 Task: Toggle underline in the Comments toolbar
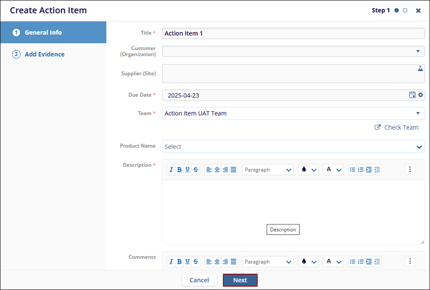pos(187,261)
